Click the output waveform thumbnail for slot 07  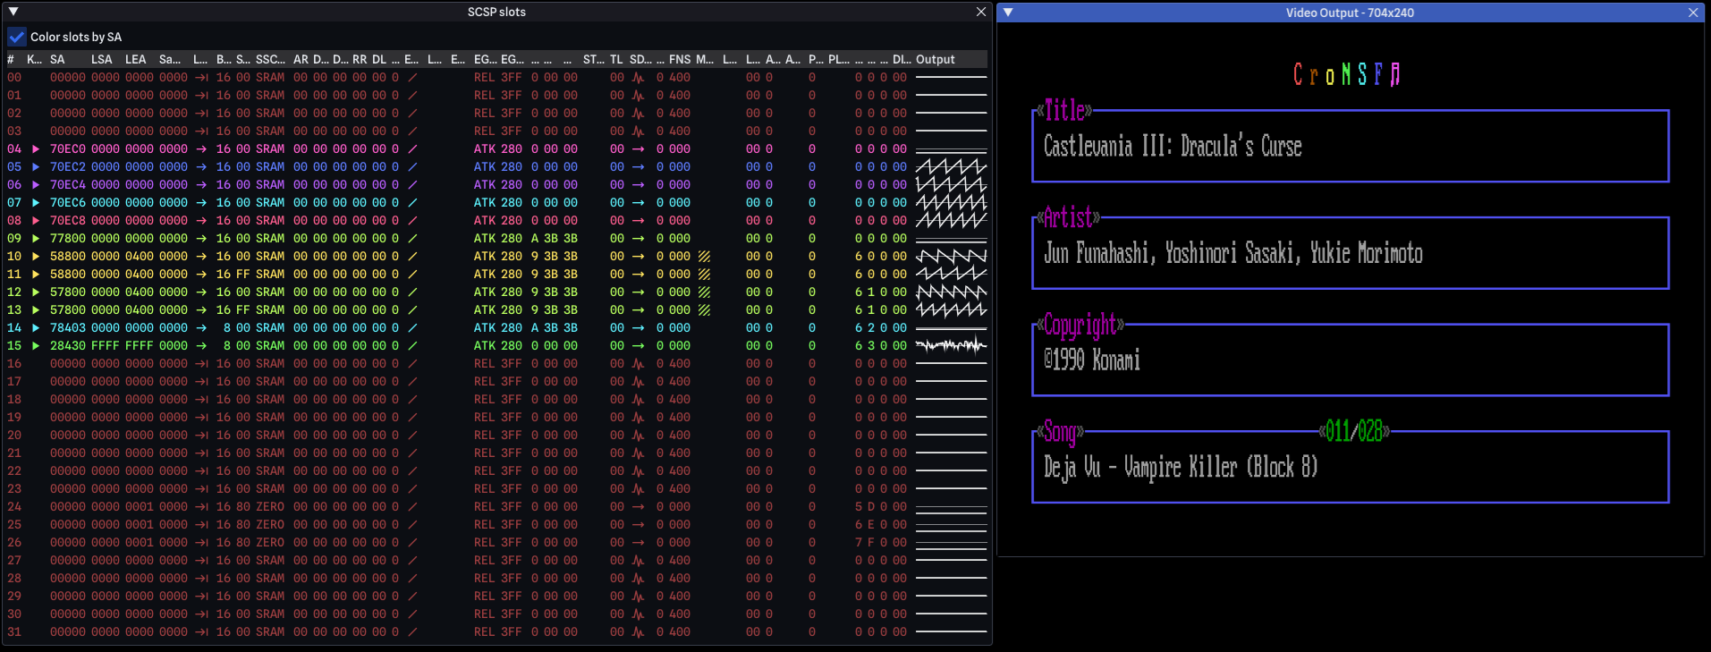click(952, 203)
